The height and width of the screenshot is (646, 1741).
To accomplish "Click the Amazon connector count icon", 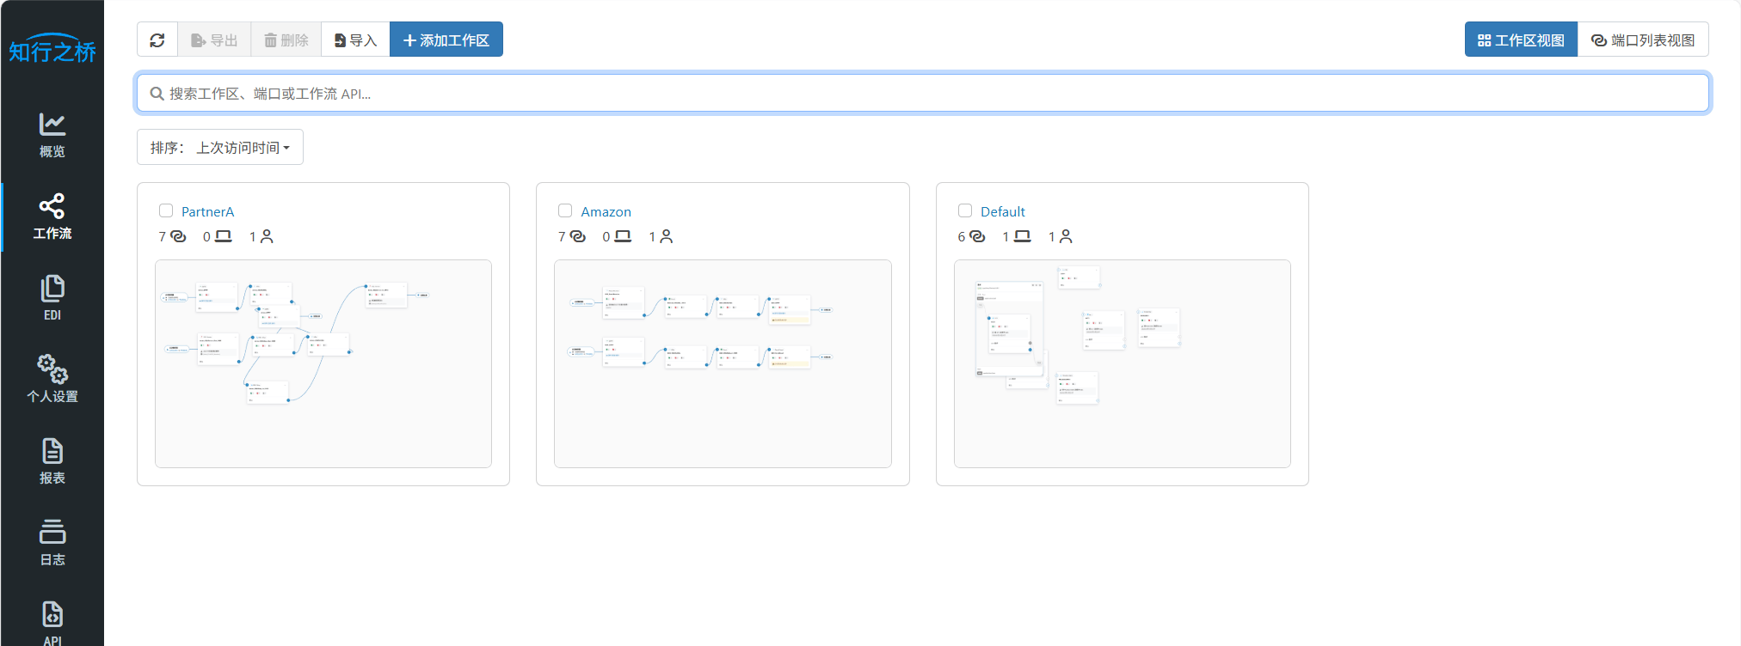I will (578, 236).
